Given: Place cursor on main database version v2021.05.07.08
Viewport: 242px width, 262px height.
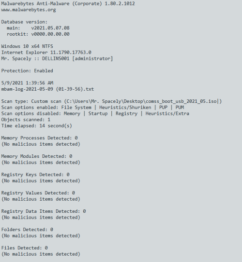Looking at the screenshot, I should 50,28.
